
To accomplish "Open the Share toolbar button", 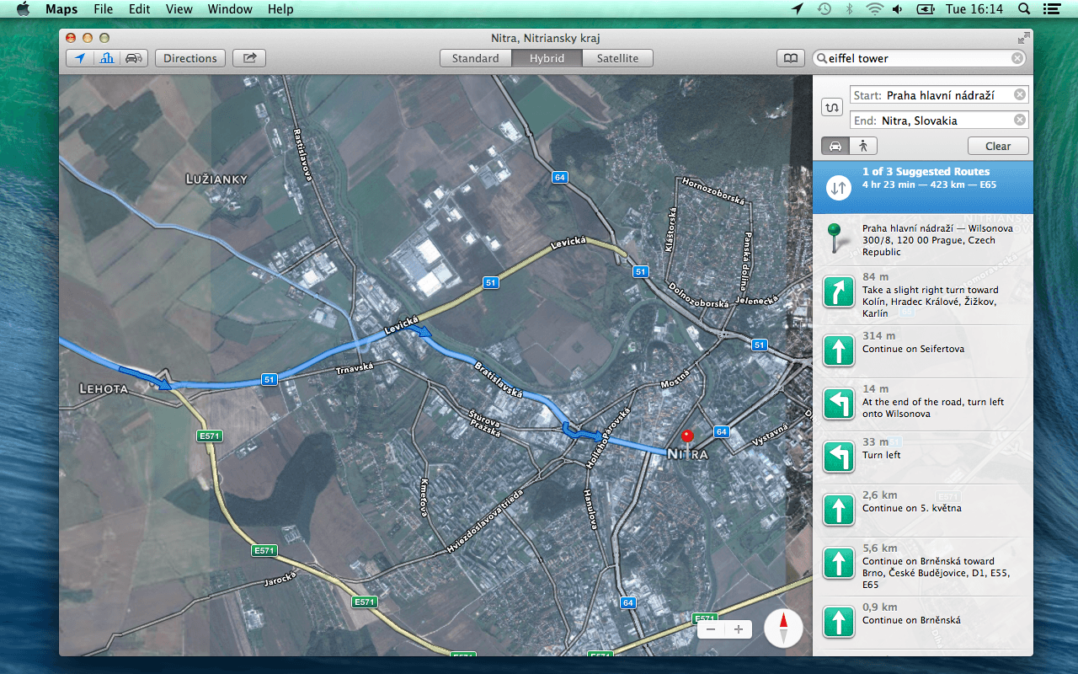I will pyautogui.click(x=249, y=58).
